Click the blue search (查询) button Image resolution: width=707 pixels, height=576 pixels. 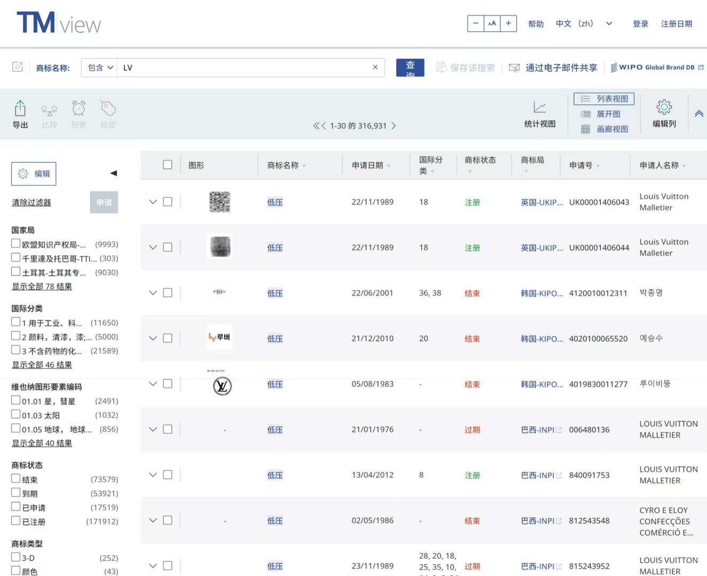pyautogui.click(x=410, y=68)
